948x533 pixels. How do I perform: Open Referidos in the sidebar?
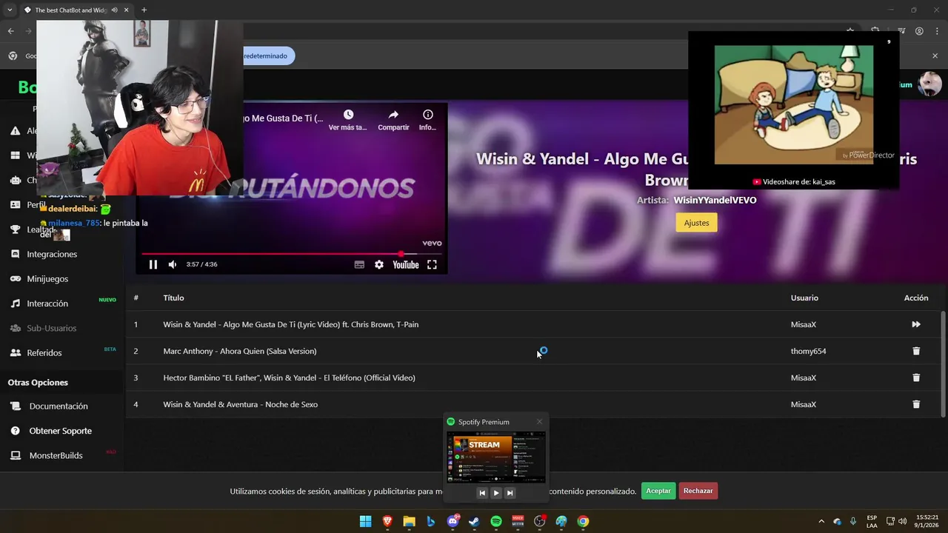(x=44, y=352)
